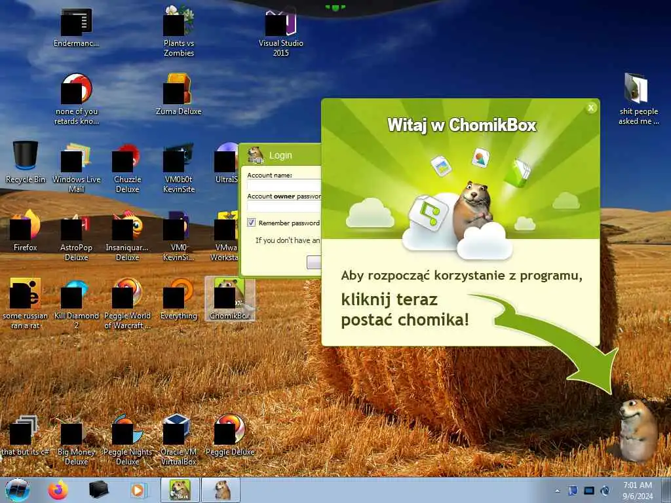Launch the Everything search shortcut
The width and height of the screenshot is (671, 503).
pos(178,299)
